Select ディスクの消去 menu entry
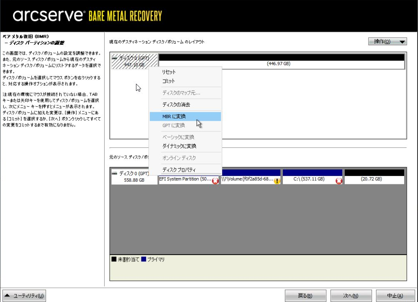 (185, 105)
